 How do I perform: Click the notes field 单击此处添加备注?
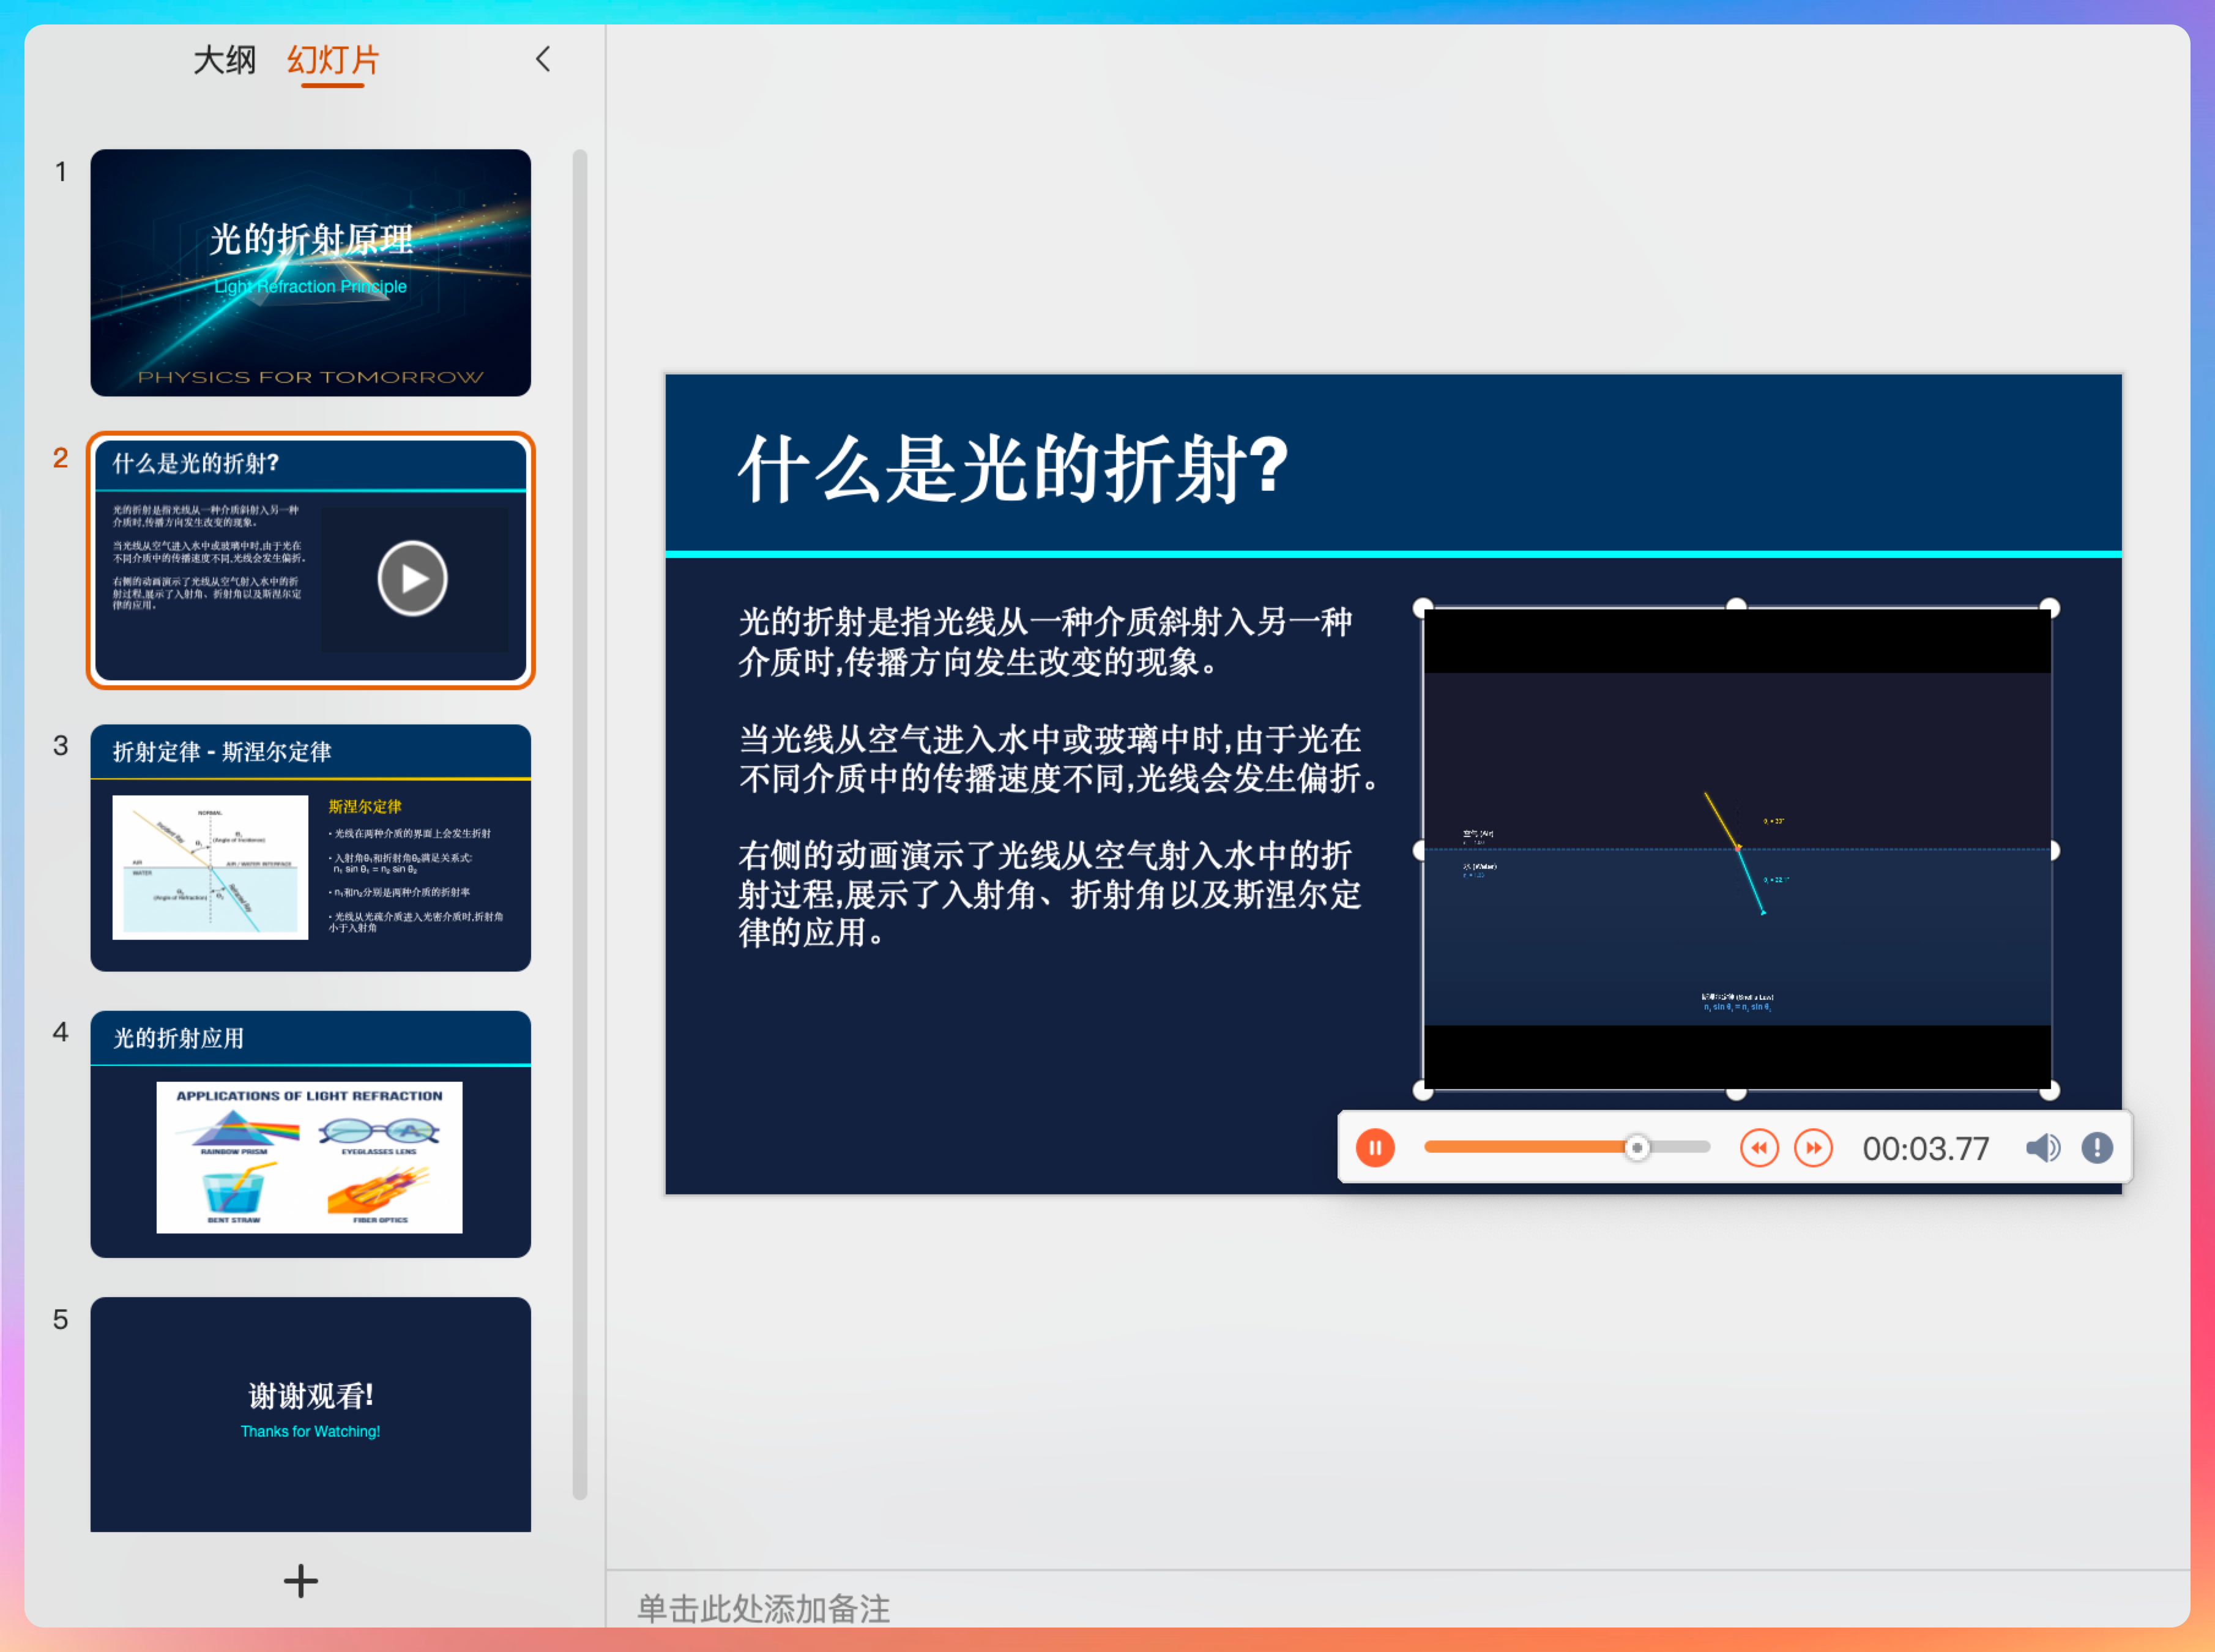(x=764, y=1608)
